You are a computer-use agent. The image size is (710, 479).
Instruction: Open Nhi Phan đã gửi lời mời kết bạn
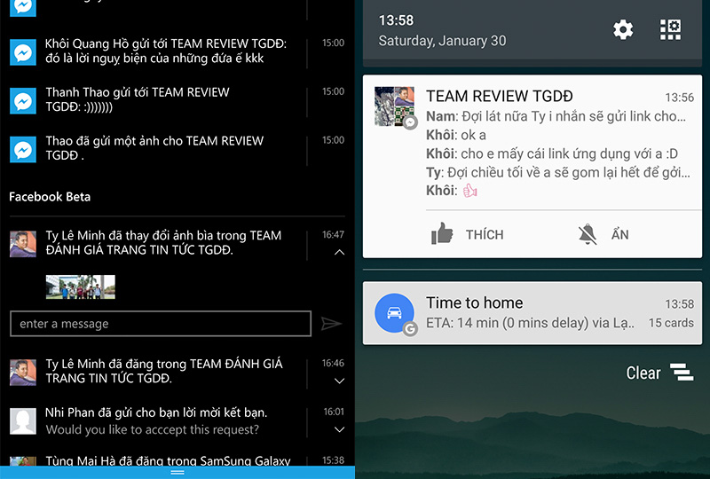click(x=156, y=412)
